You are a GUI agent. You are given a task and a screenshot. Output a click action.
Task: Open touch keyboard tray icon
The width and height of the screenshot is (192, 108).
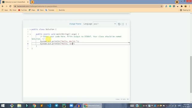point(132,106)
